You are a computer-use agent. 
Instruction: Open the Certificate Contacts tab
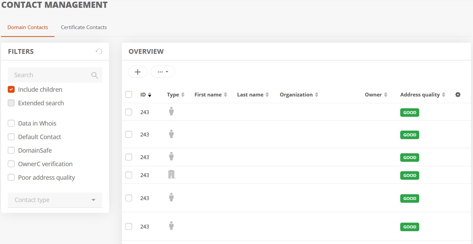pos(84,27)
